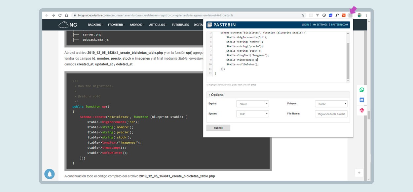The width and height of the screenshot is (413, 192).
Task: Open MY SETTINGS in Pastebin popup
Action: click(320, 25)
